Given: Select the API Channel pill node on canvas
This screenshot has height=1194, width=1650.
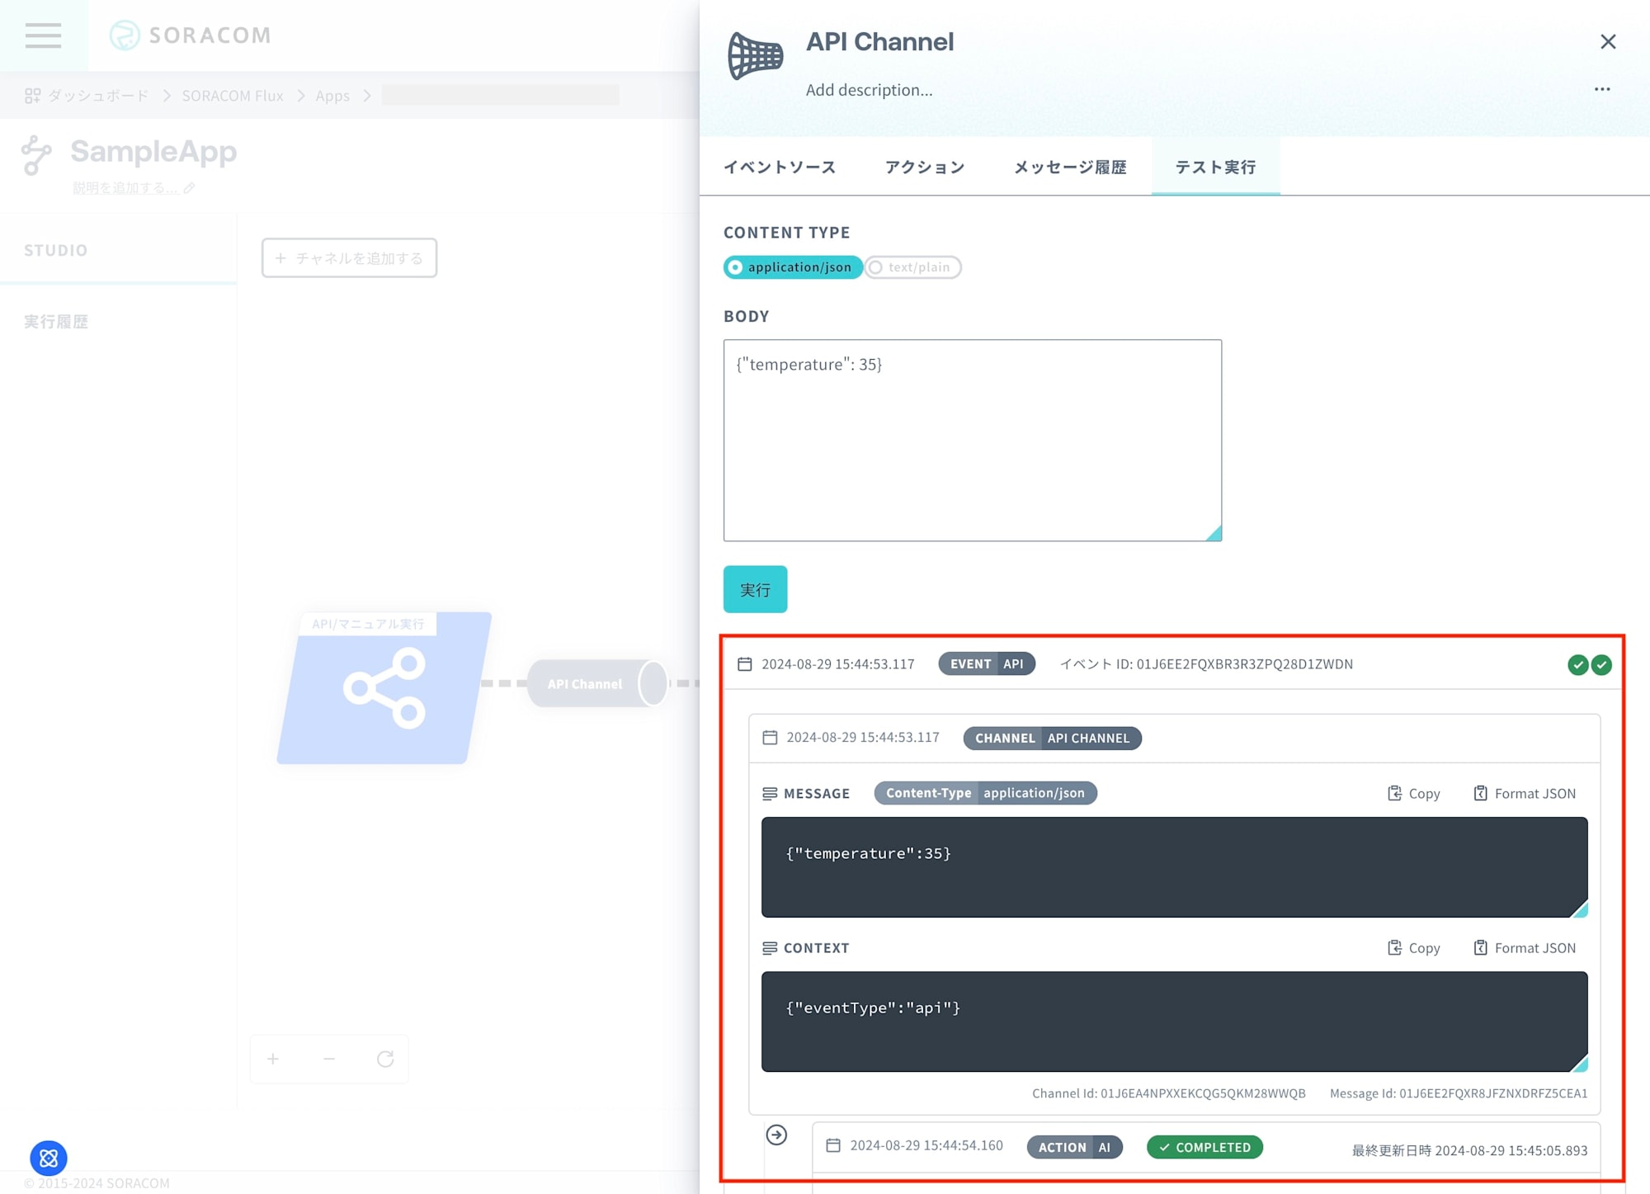Looking at the screenshot, I should [x=596, y=683].
